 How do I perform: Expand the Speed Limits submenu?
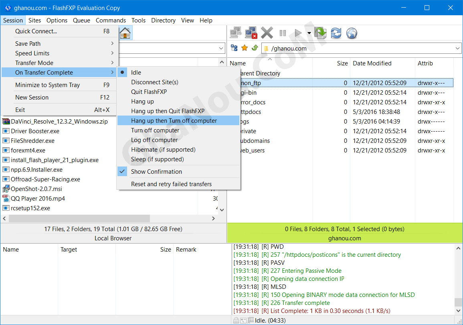pos(59,53)
